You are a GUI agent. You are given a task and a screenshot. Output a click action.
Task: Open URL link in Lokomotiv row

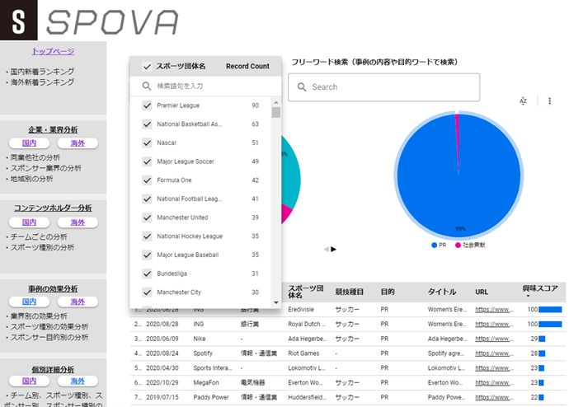coord(494,368)
